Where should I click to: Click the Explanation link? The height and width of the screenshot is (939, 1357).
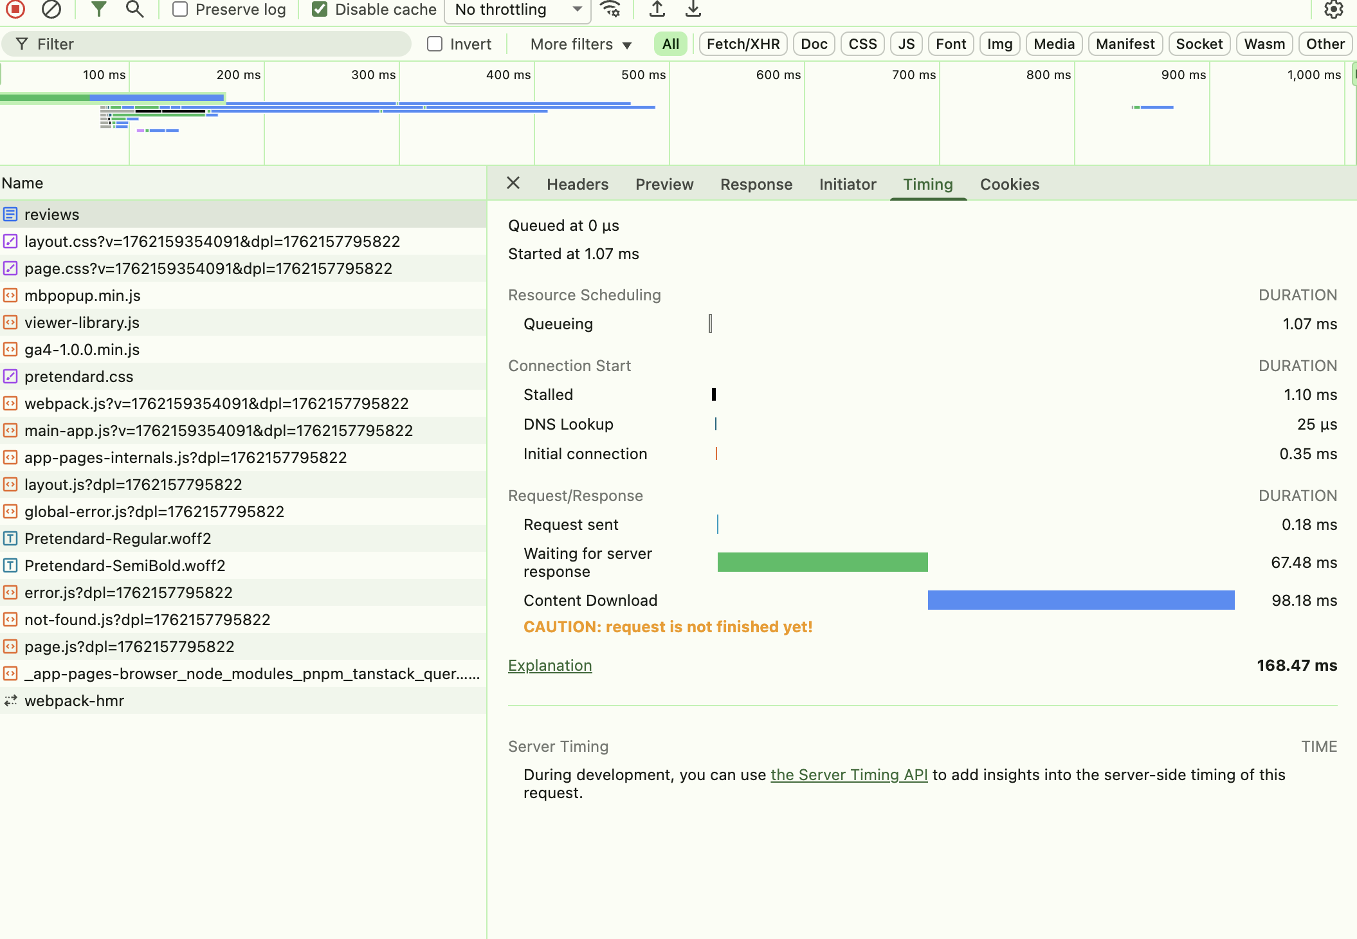pos(550,666)
